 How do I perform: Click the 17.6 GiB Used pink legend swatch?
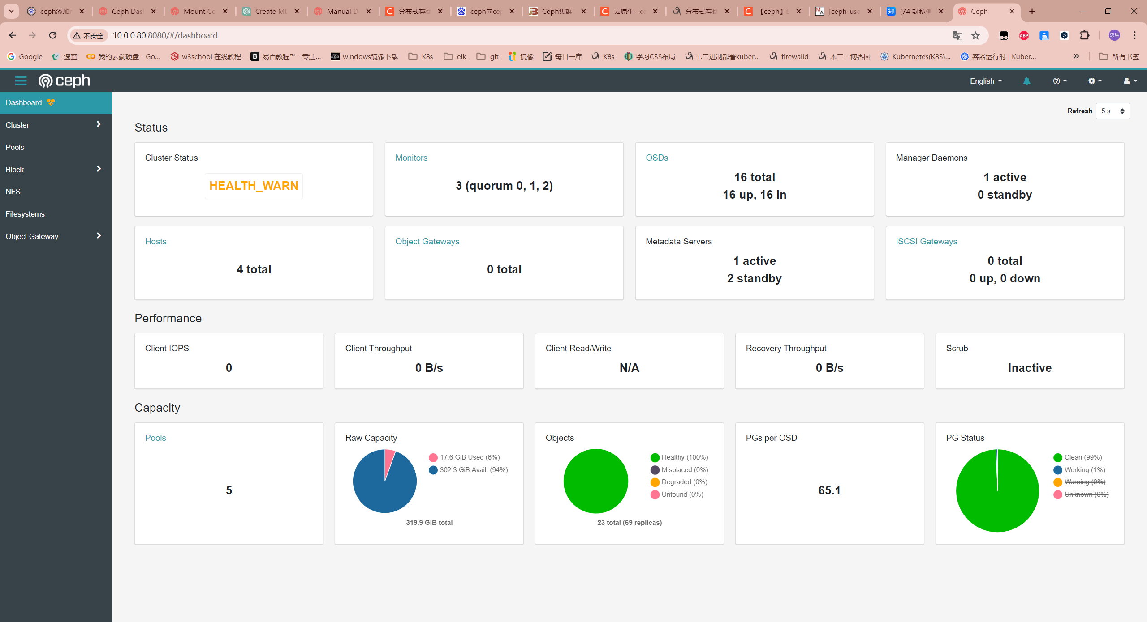coord(433,457)
